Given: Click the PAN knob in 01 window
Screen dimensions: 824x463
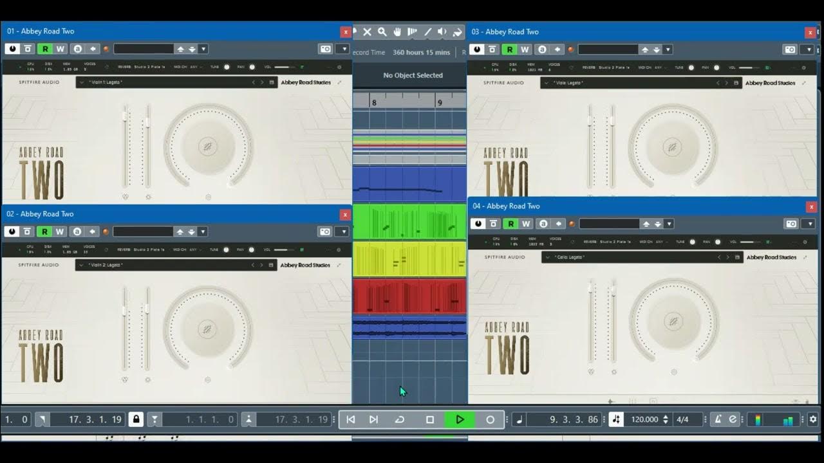Looking at the screenshot, I should click(252, 67).
